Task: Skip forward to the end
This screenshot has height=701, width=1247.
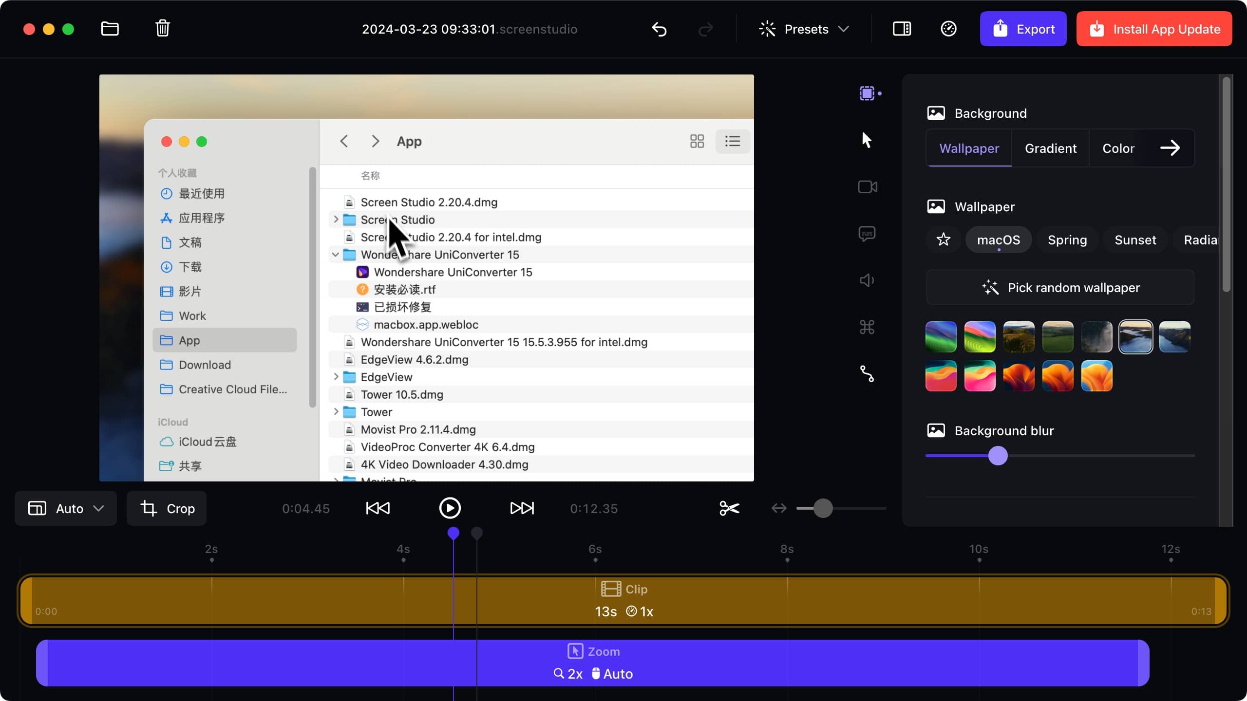Action: tap(522, 508)
